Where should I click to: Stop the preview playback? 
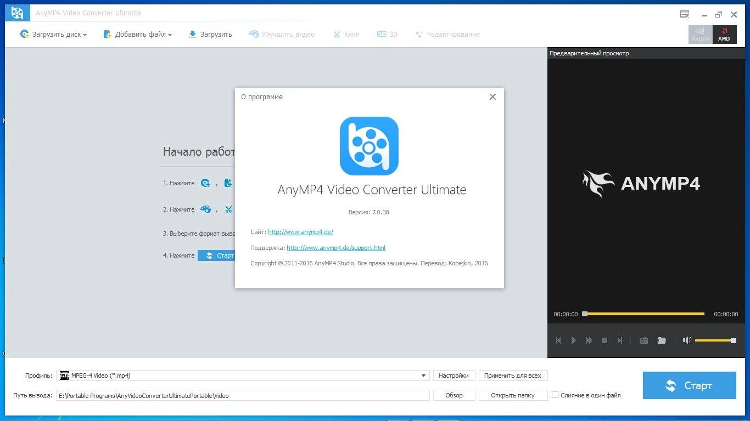coord(605,340)
